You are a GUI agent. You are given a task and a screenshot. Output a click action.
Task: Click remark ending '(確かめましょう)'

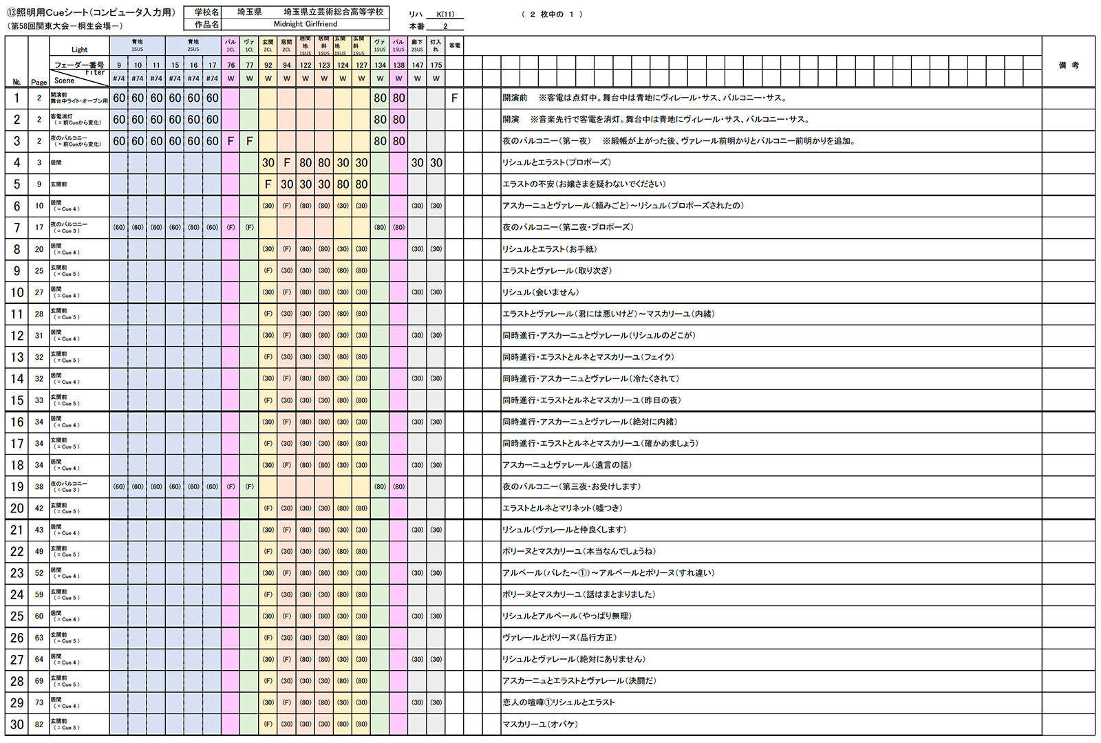pos(600,444)
